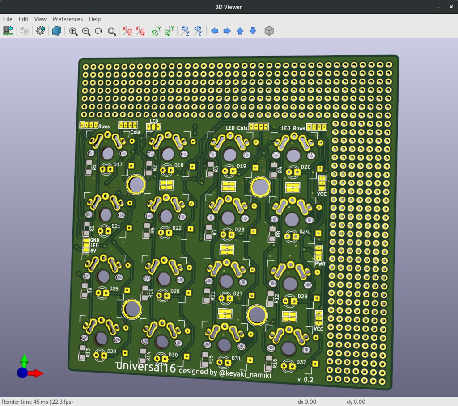Click the move board up blue arrow
The height and width of the screenshot is (406, 458).
coord(240,31)
